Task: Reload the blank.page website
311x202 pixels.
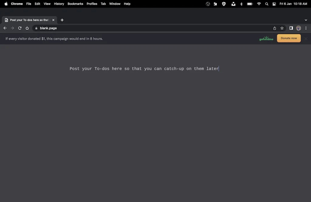Action: pos(19,28)
